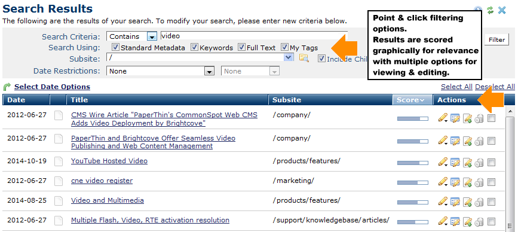The image size is (518, 232).
Task: Click the green refresh arrows icon
Action: 490,10
